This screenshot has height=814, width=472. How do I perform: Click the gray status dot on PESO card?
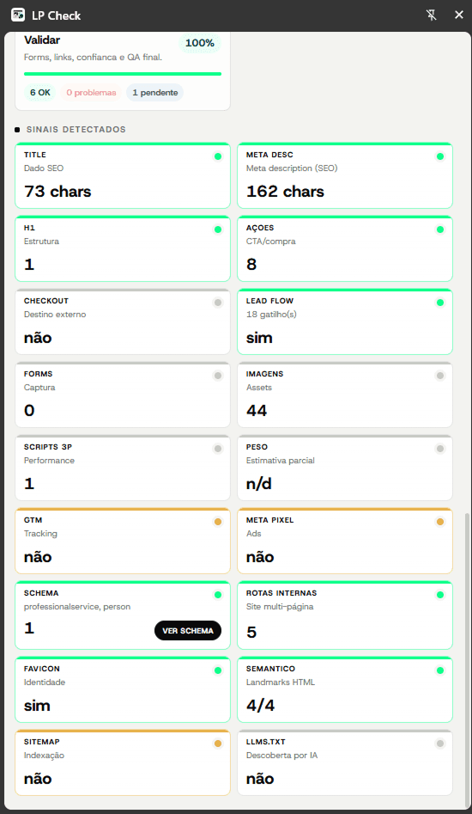coord(440,449)
